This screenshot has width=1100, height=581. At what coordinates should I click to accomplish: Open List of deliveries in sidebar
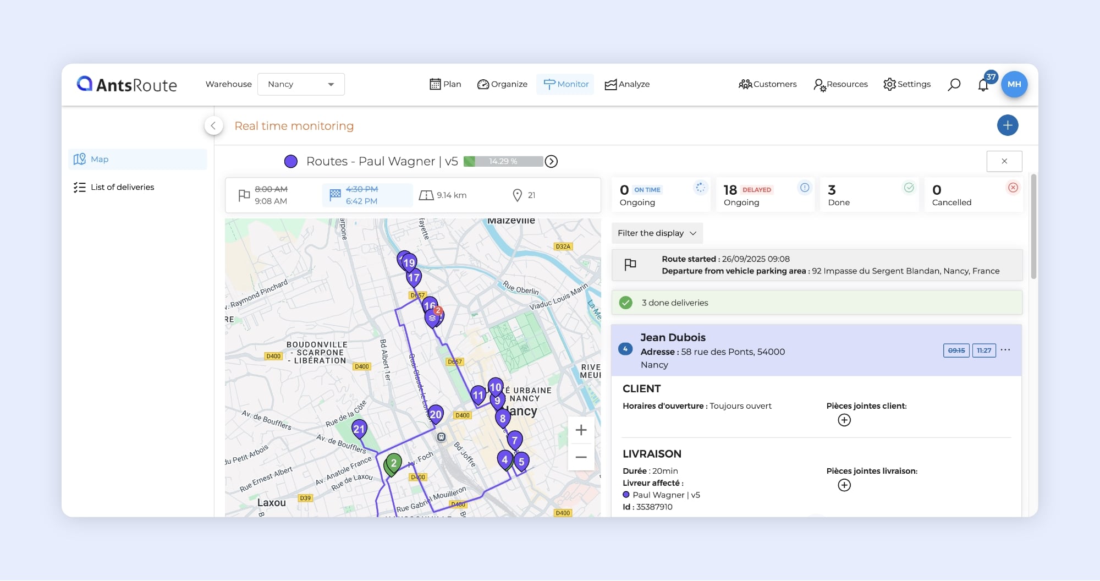(122, 187)
